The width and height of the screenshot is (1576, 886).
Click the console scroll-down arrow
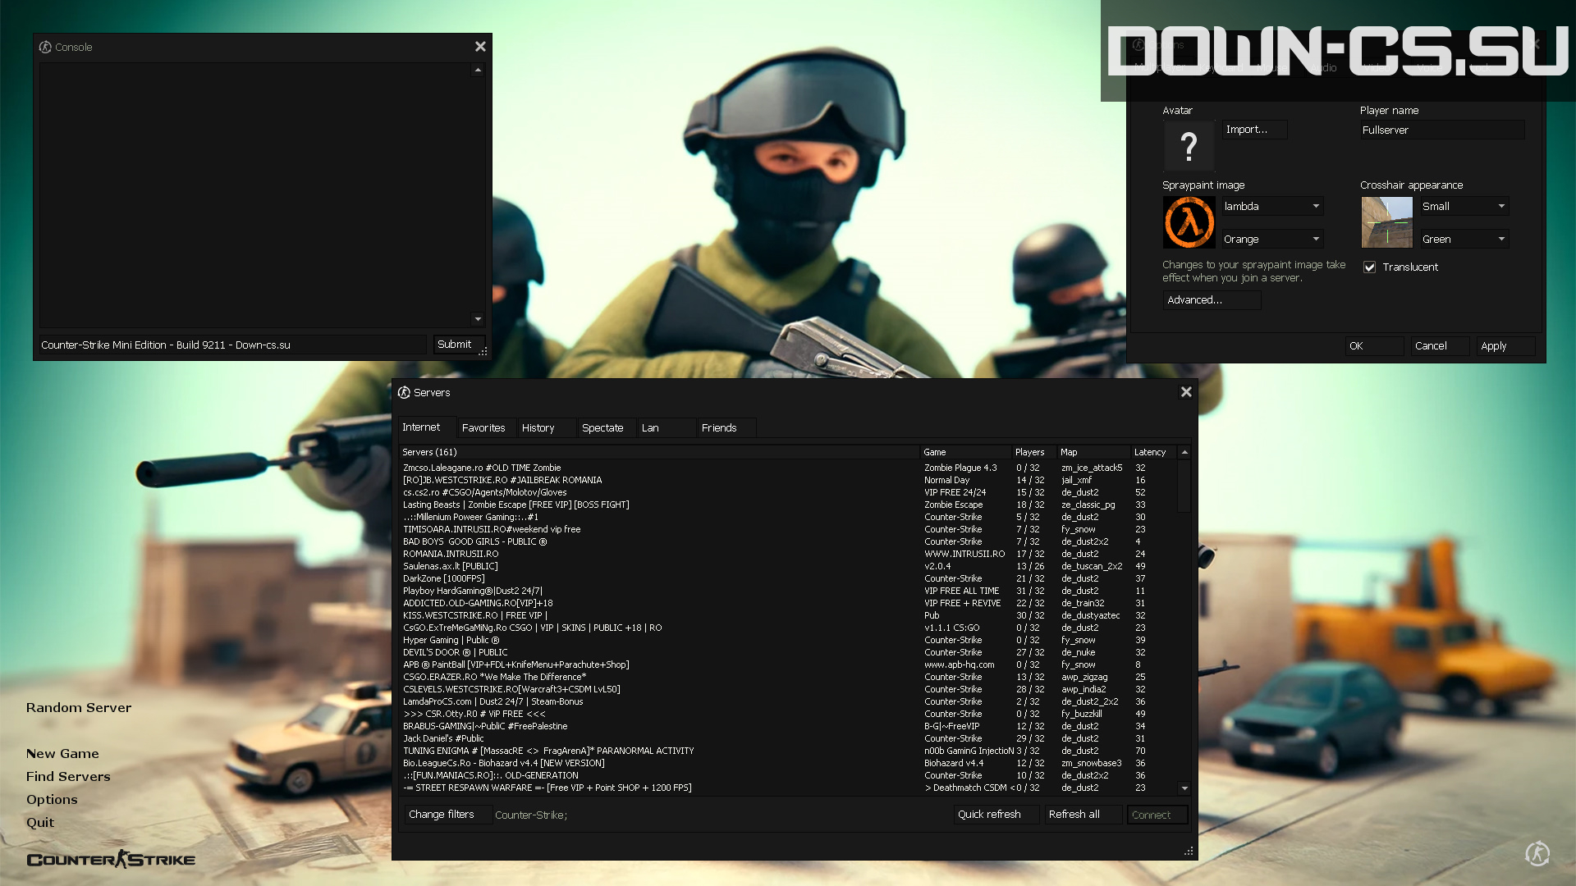pos(478,319)
